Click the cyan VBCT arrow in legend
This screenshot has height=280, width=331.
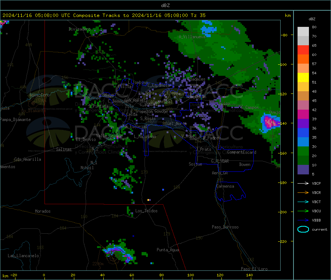tap(303, 202)
